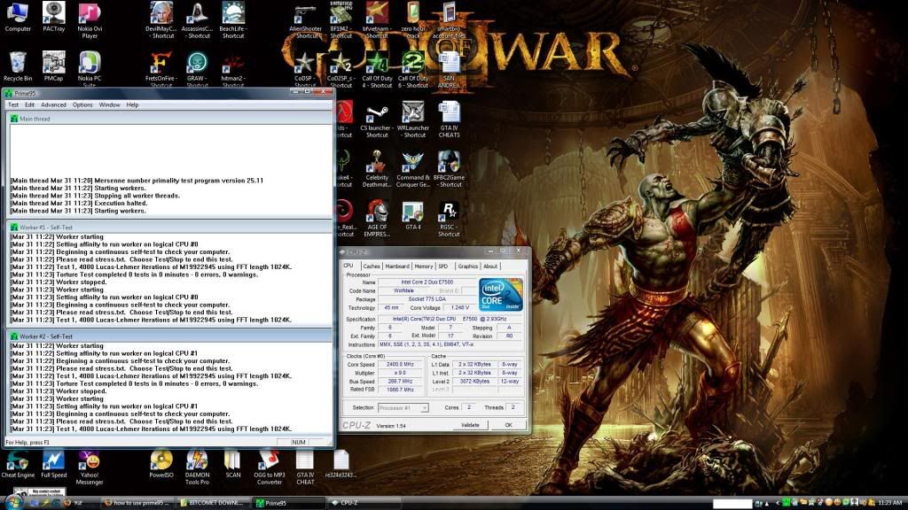Launch OGG to MP3 Converter icon
Viewport: 908px width, 510px height.
pyautogui.click(x=270, y=467)
